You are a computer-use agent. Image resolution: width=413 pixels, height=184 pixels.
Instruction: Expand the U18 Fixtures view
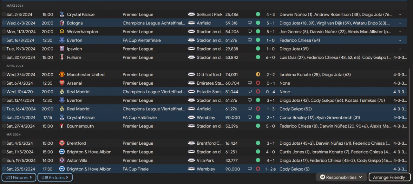pyautogui.click(x=55, y=177)
